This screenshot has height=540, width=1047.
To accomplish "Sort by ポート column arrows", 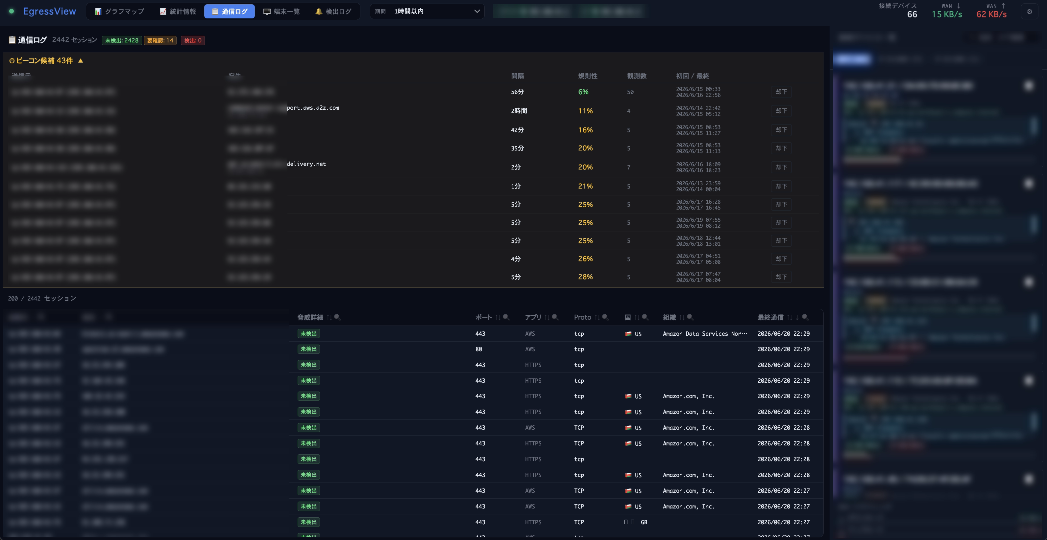I will tap(498, 318).
